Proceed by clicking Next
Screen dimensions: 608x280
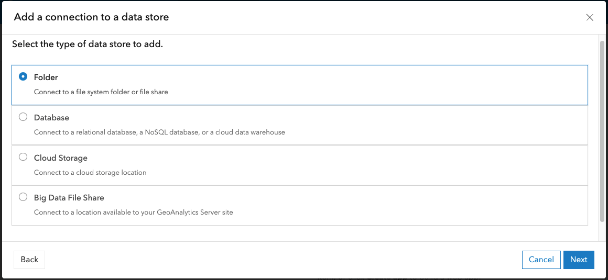click(579, 260)
